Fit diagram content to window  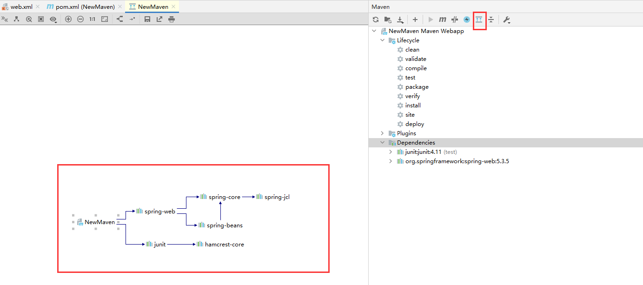click(x=105, y=19)
